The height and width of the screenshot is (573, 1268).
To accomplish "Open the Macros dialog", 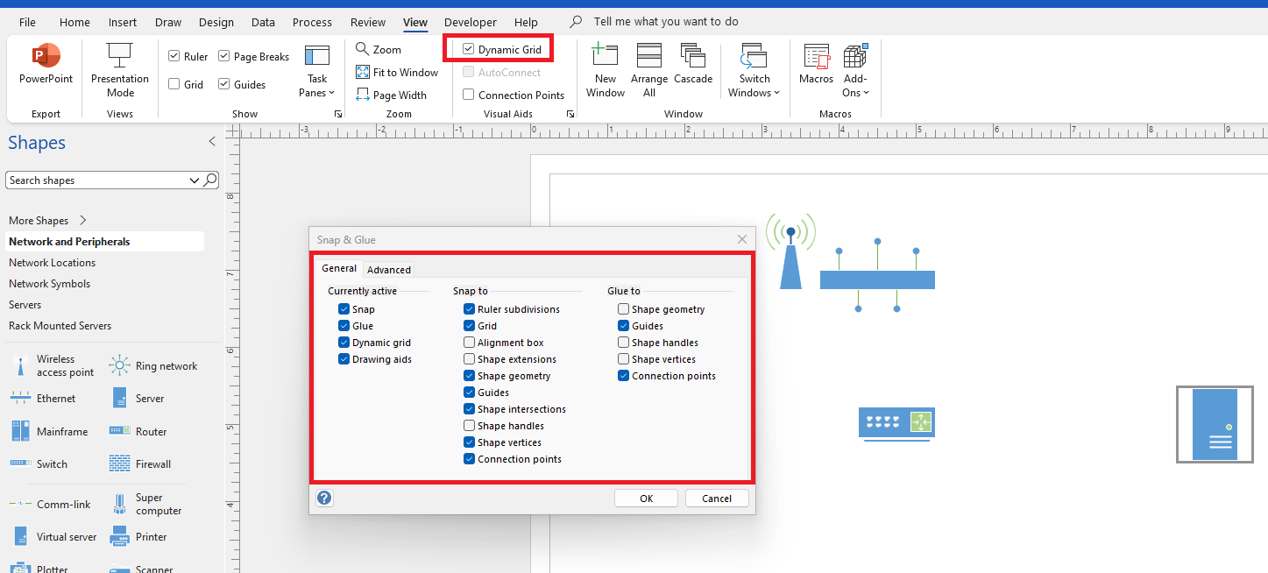I will click(x=816, y=65).
